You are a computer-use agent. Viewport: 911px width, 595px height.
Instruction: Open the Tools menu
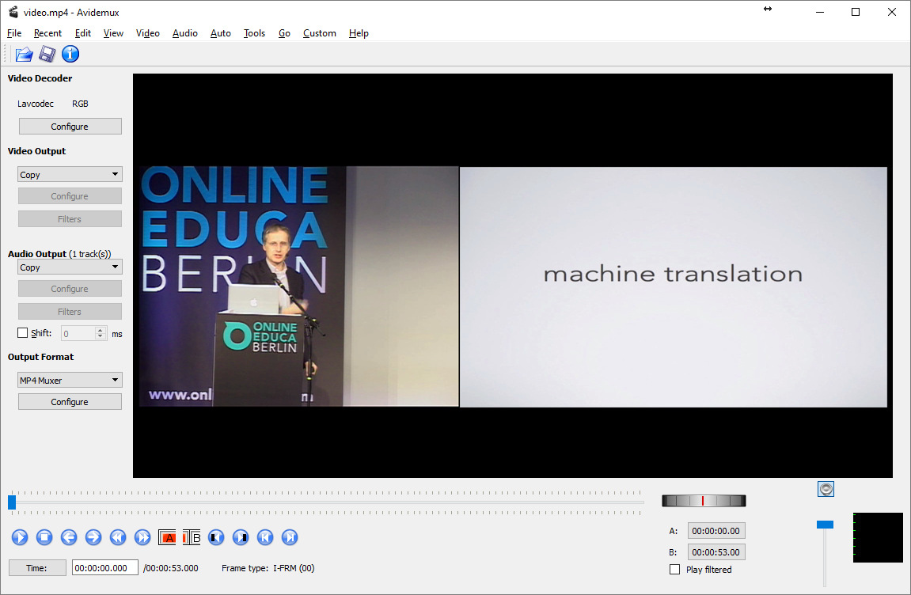click(255, 33)
